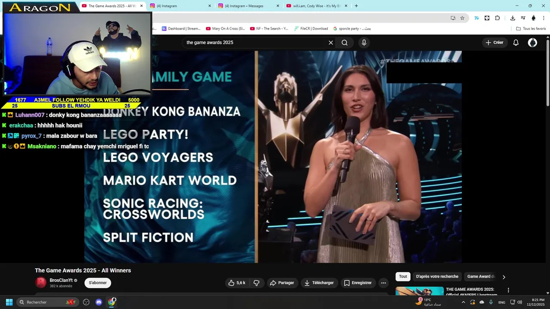Show hidden system tray icons
This screenshot has width=550, height=309.
point(463,302)
